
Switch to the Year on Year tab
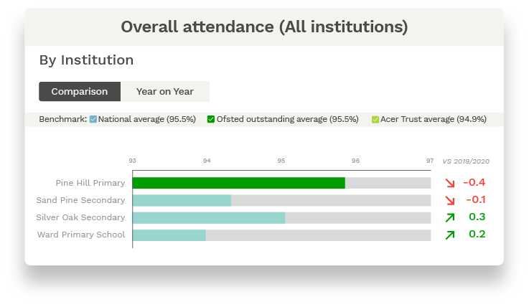[x=165, y=91]
